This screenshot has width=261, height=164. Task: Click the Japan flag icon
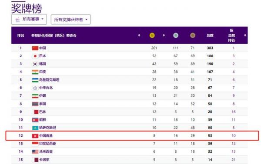(x=35, y=56)
